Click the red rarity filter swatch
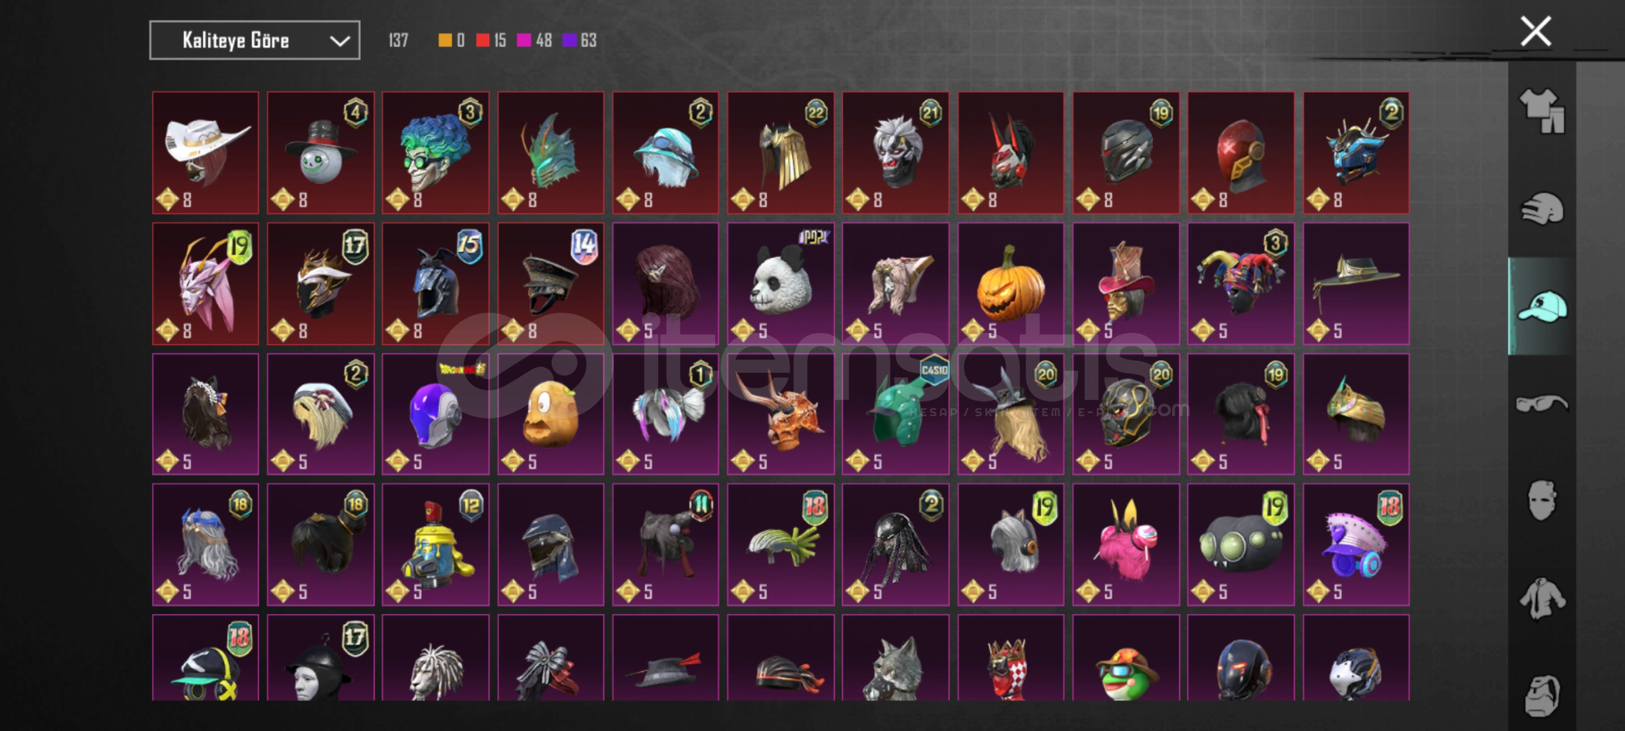The image size is (1625, 731). (483, 41)
